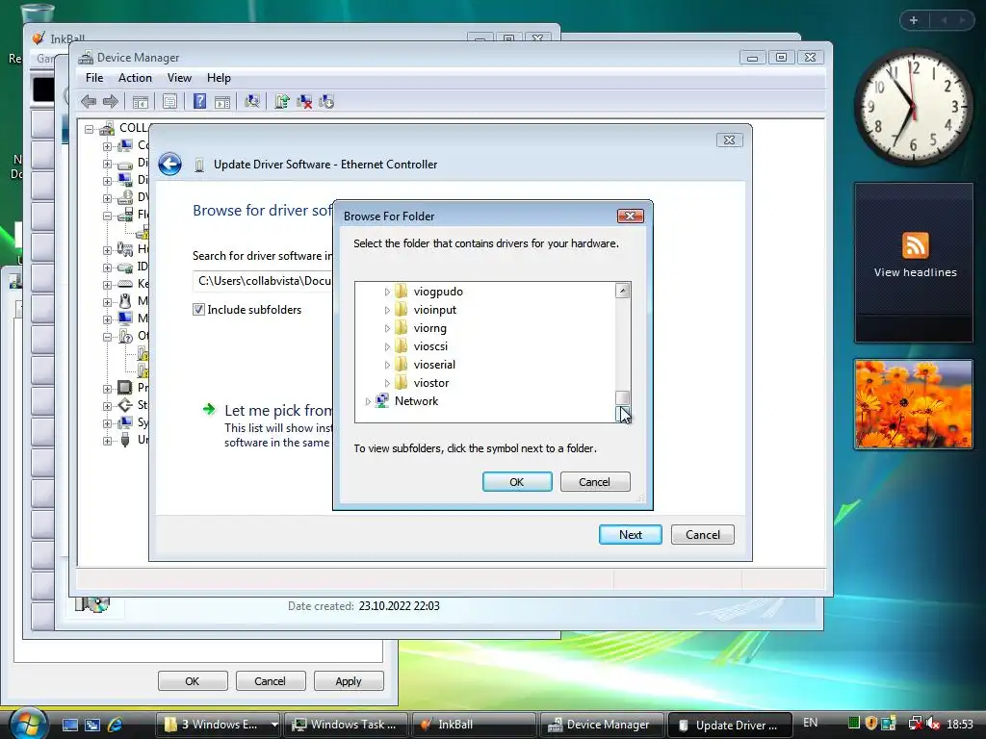Select the vioserial folder label
The width and height of the screenshot is (986, 739).
pos(434,365)
